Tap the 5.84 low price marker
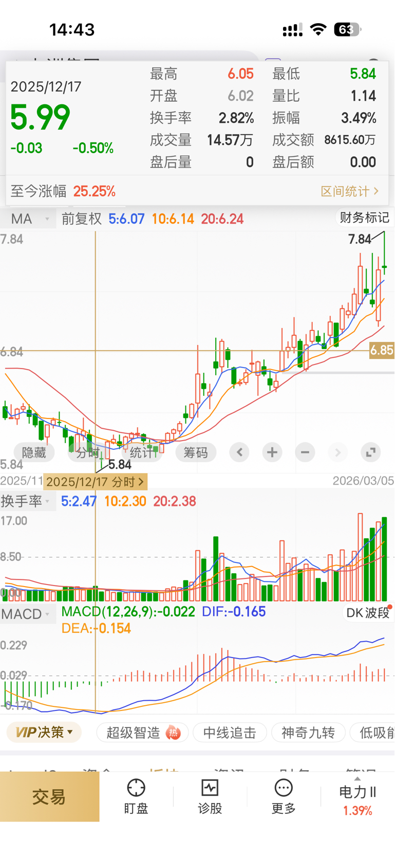 click(120, 465)
